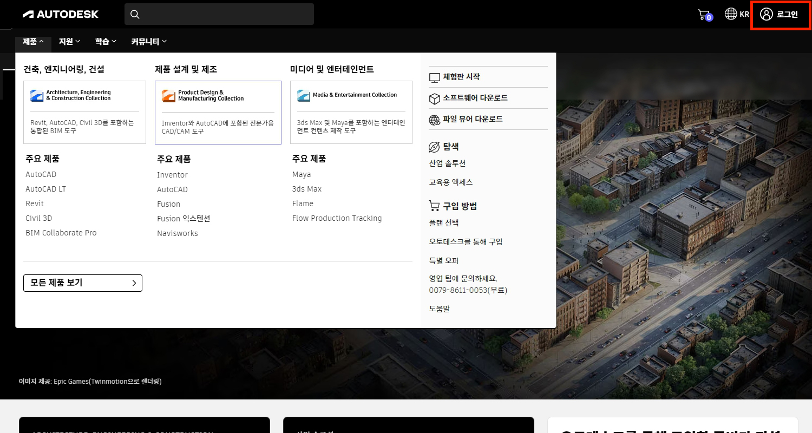
Task: Open the Maya product link
Action: [302, 174]
